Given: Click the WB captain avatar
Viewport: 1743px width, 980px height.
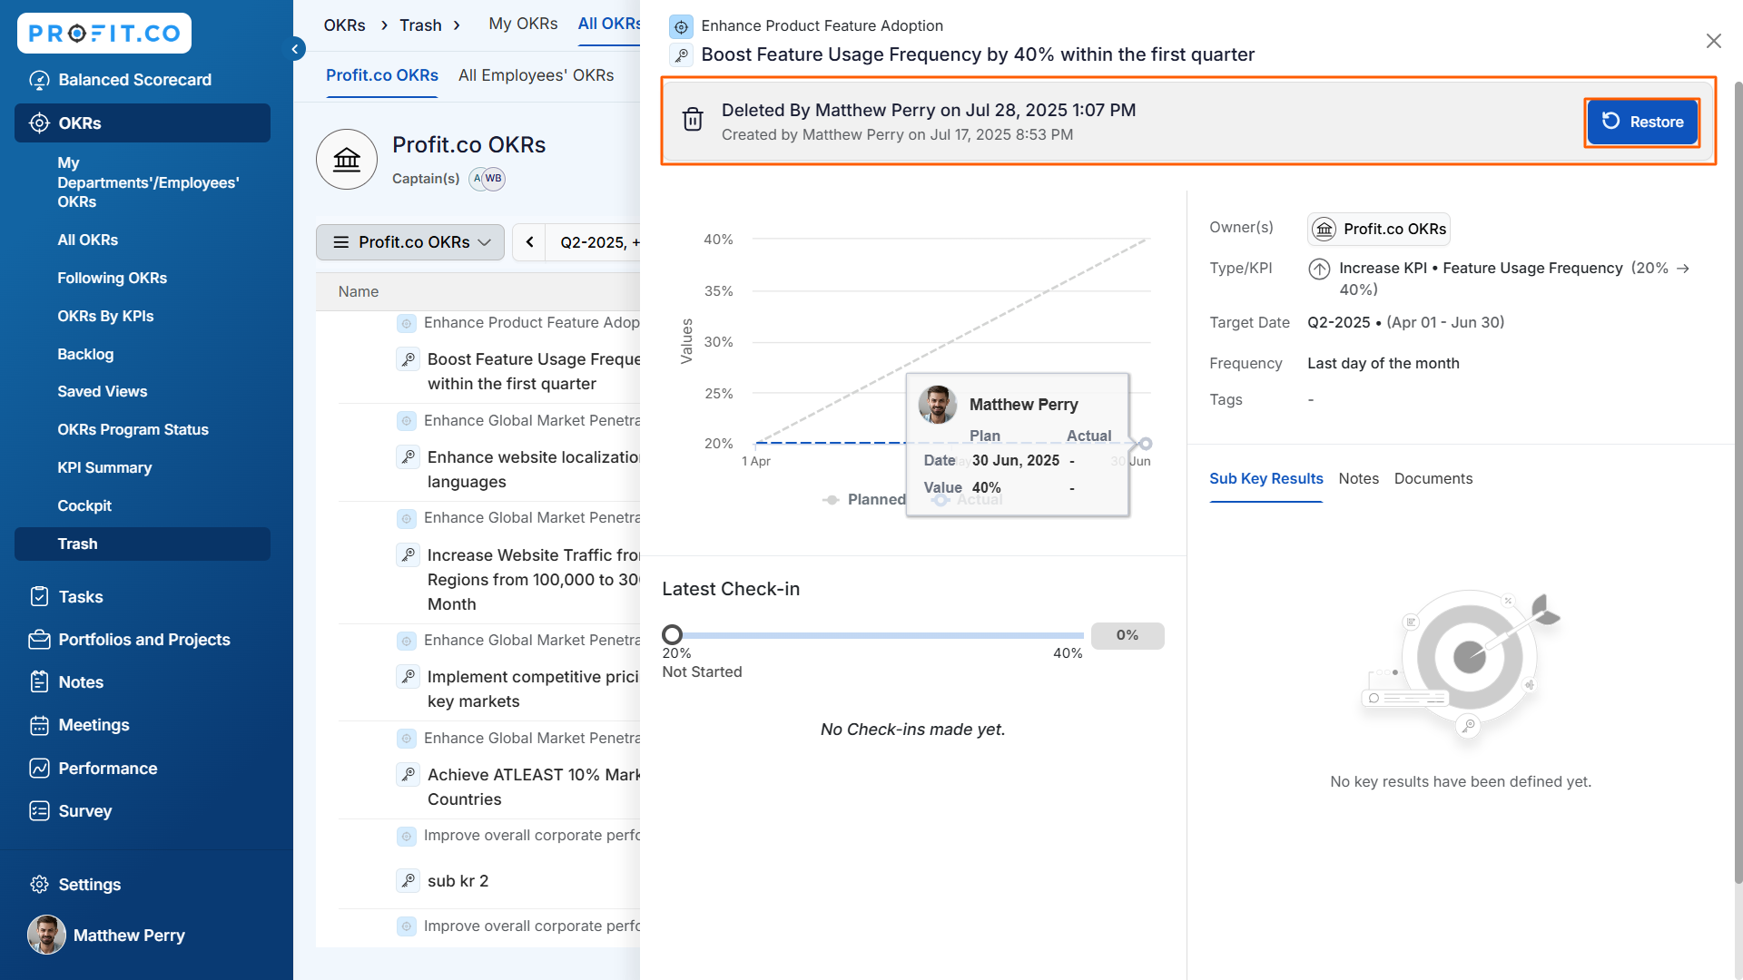Looking at the screenshot, I should point(493,179).
